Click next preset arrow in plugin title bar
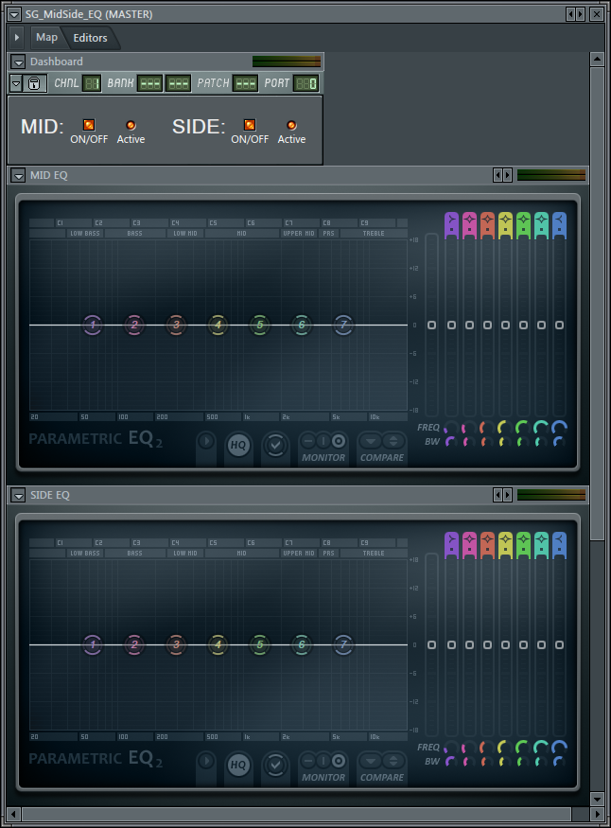Viewport: 611px width, 828px height. tap(581, 14)
